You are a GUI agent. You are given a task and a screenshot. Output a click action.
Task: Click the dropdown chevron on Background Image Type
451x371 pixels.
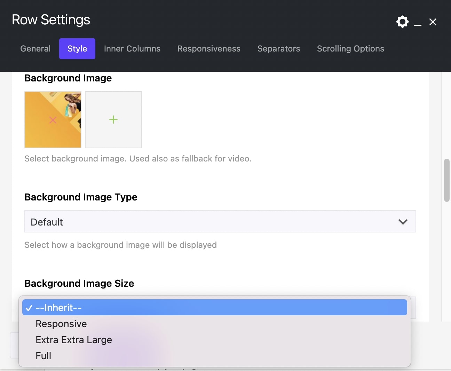coord(403,221)
